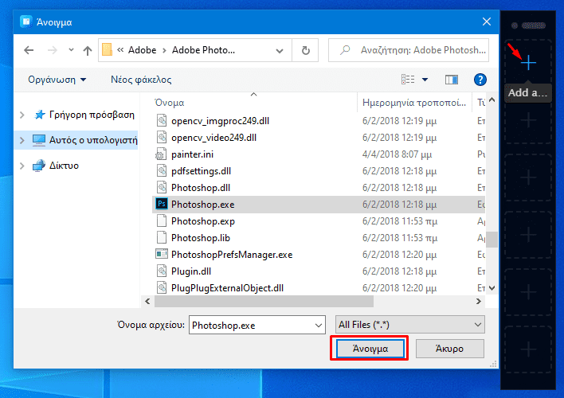Select Adobe Photo... breadcrumb segment
Screen dimensions: 564x398
point(204,50)
